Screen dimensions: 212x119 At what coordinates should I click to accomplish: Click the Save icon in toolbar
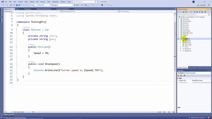tap(17, 5)
